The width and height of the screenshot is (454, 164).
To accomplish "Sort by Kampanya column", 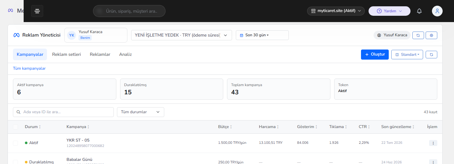I will (x=78, y=127).
